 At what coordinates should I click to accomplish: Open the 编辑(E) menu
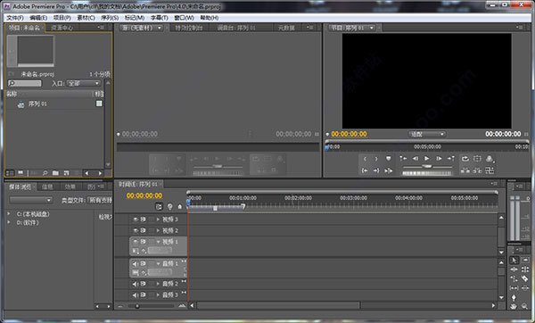click(x=38, y=18)
